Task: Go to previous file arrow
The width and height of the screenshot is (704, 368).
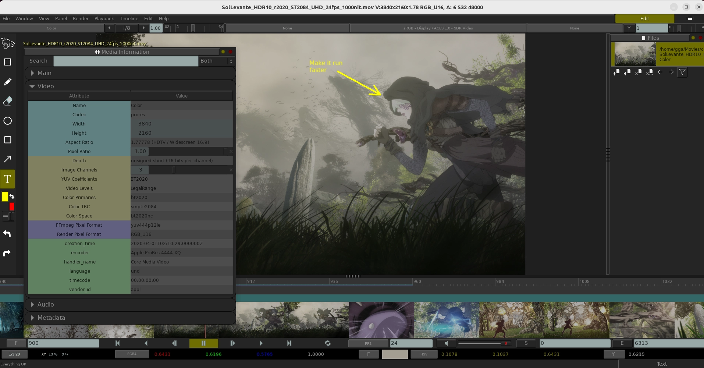Action: [660, 72]
